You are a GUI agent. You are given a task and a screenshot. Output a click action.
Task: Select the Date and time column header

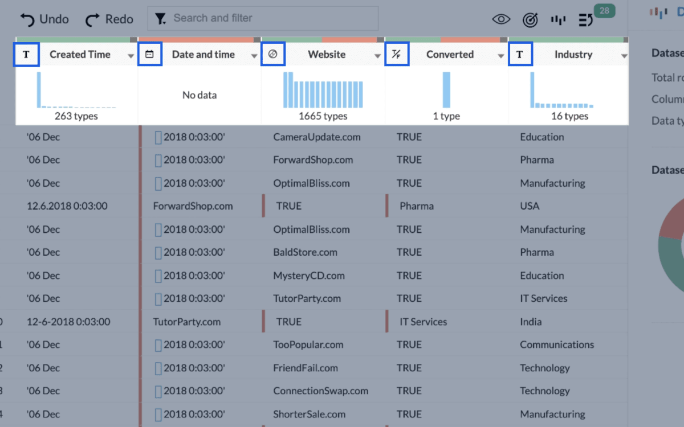203,55
